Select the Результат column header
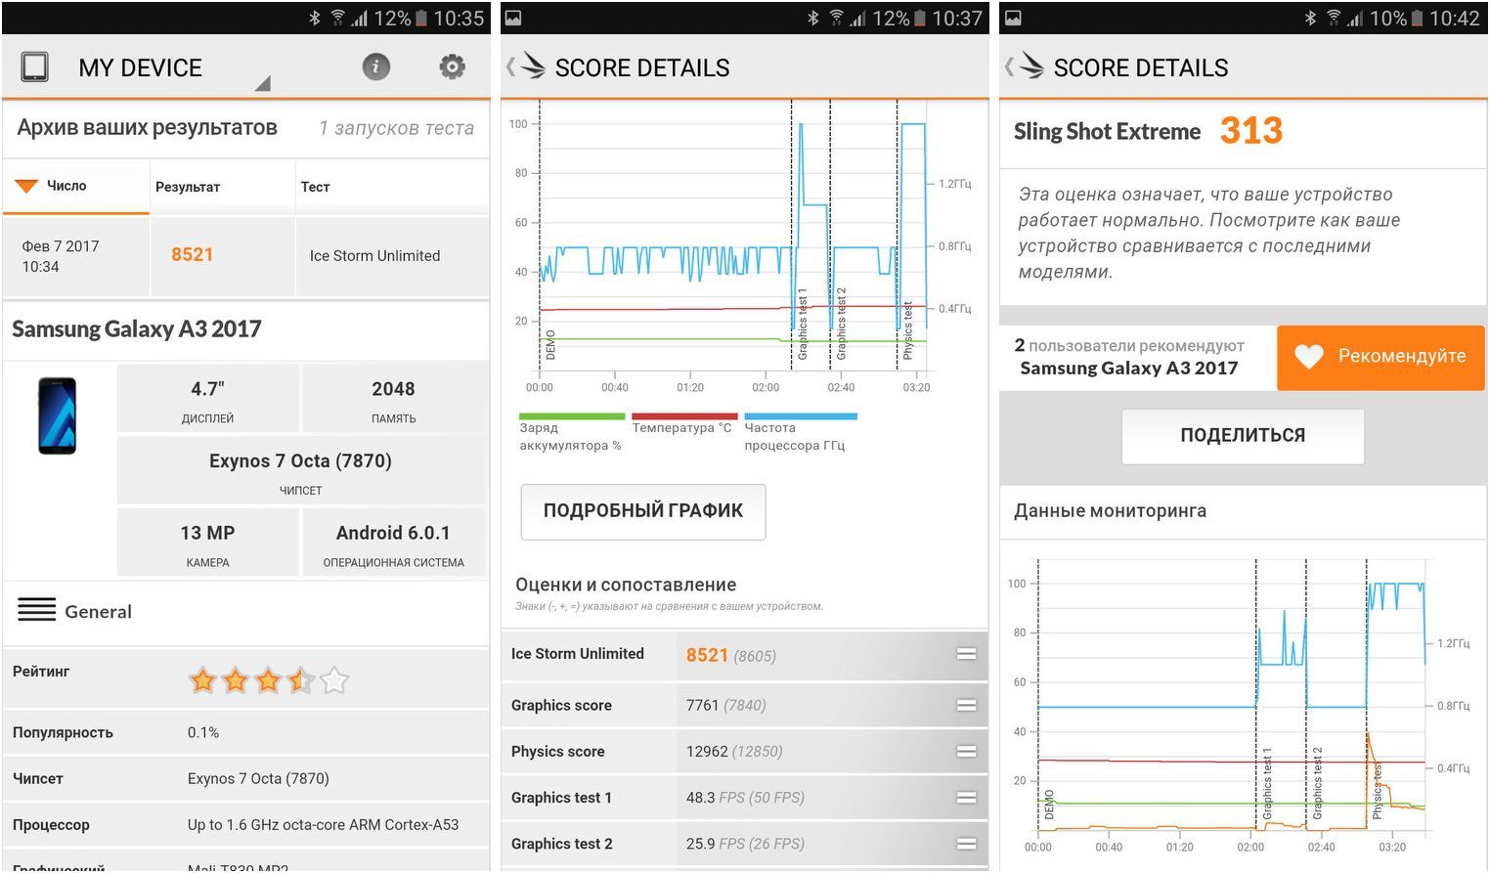Image resolution: width=1490 pixels, height=873 pixels. pyautogui.click(x=188, y=187)
